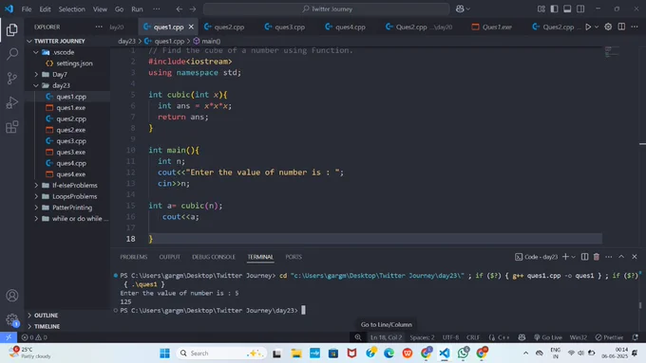
Task: Open the Source Control view
Action: coord(12,78)
